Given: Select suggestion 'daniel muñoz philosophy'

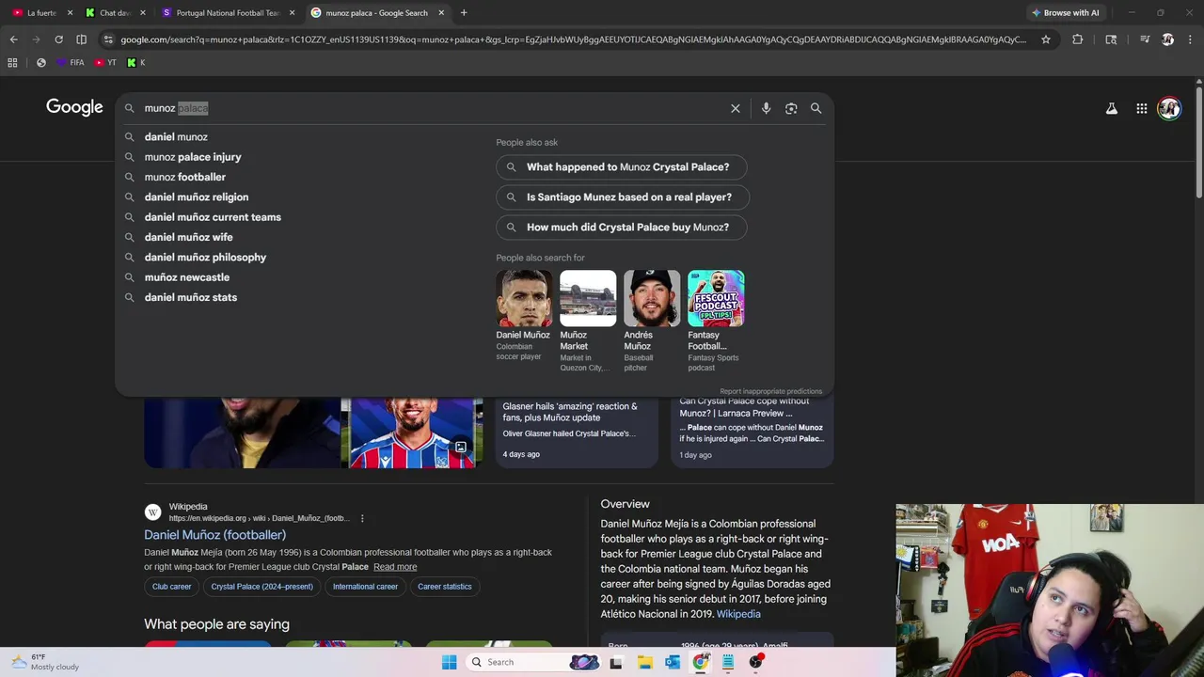Looking at the screenshot, I should [x=205, y=257].
